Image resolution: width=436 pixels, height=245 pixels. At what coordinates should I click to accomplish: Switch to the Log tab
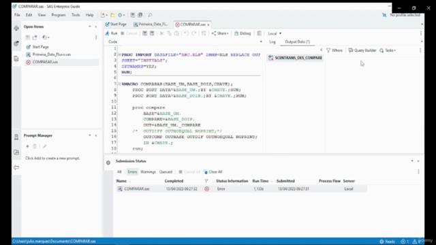click(x=272, y=42)
